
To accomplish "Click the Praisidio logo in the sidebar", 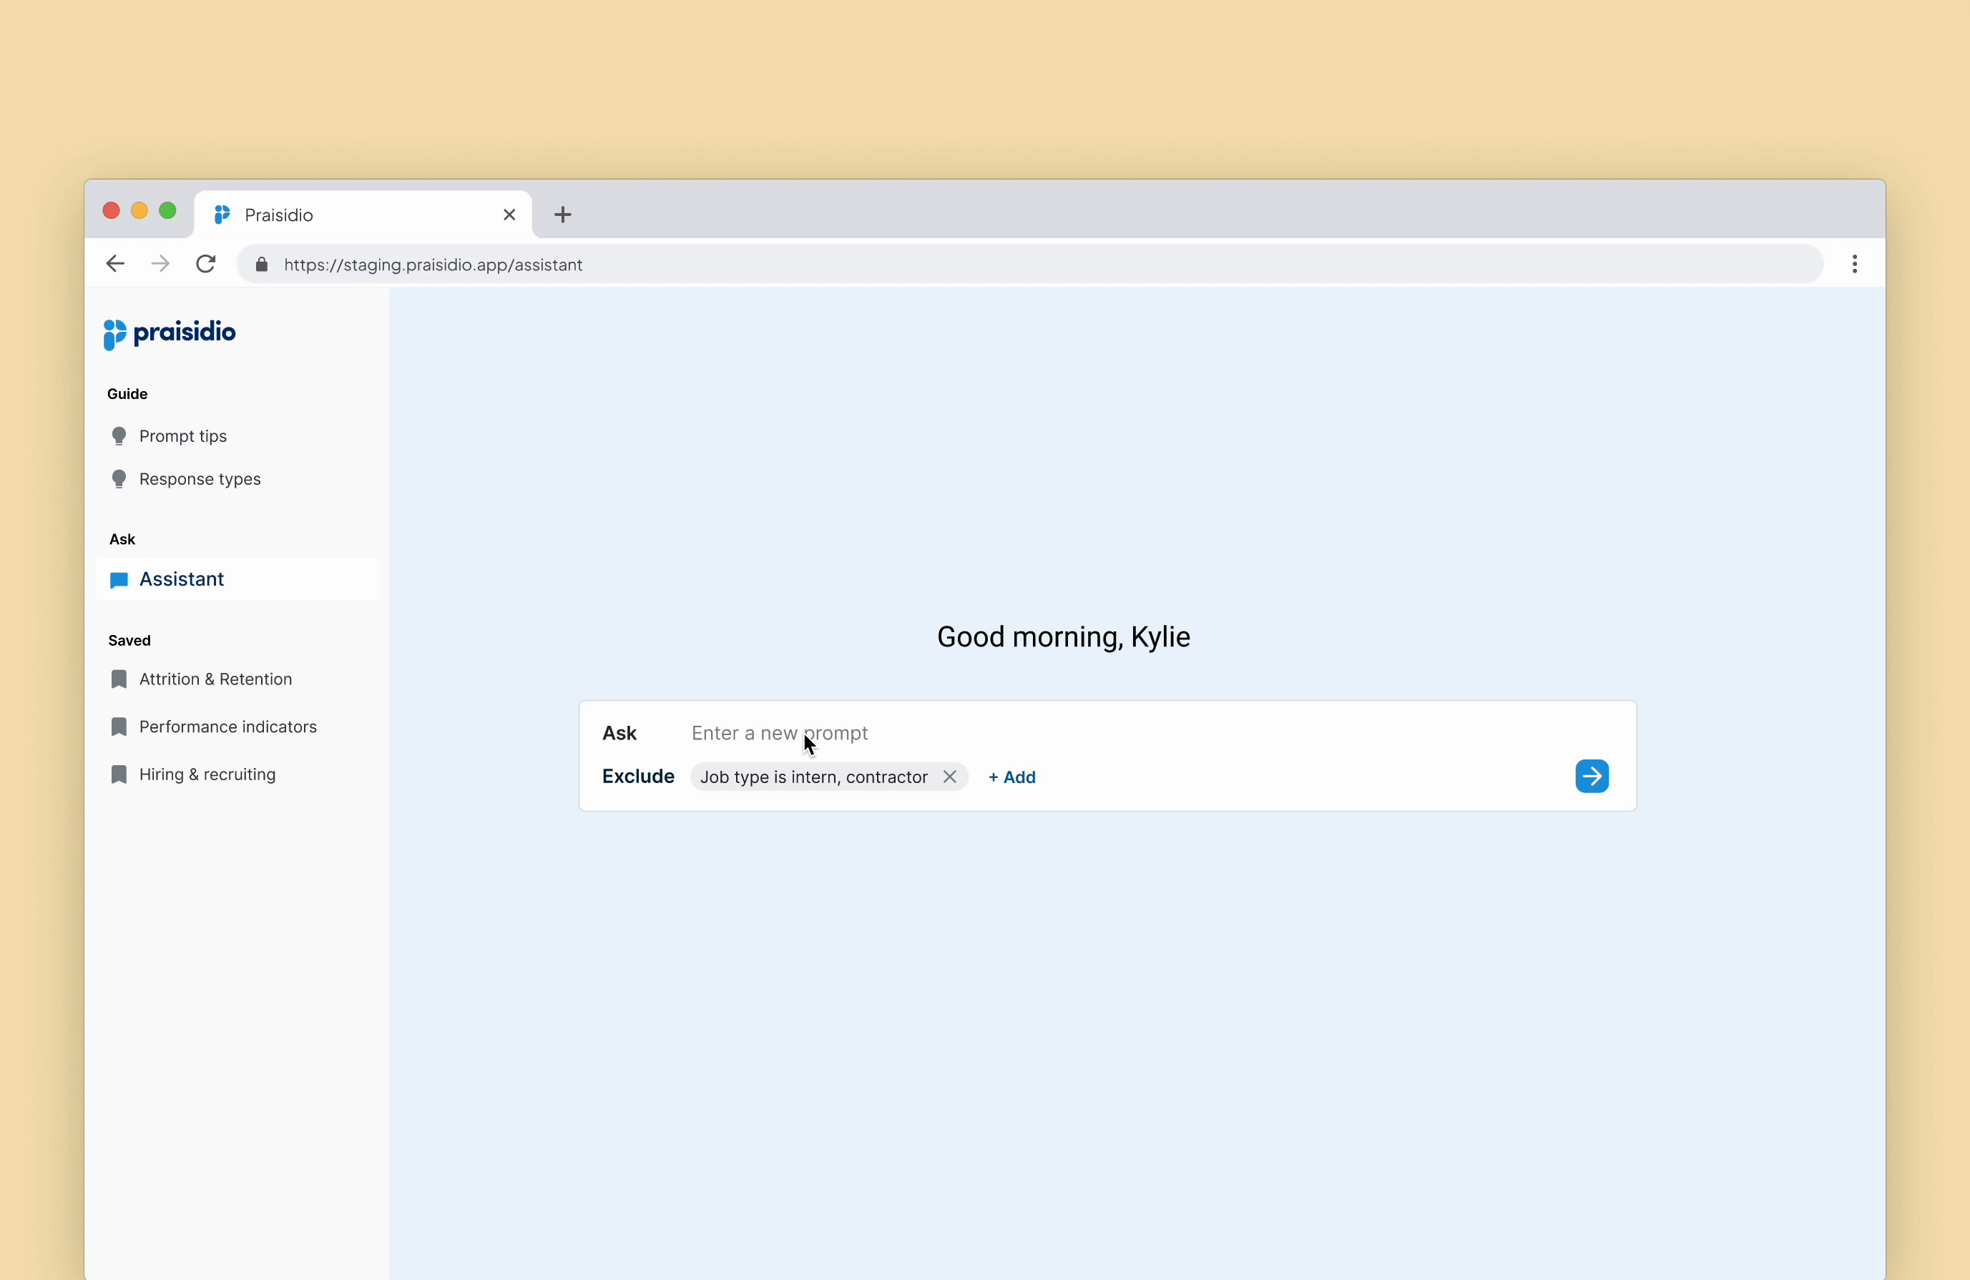I will pos(170,333).
